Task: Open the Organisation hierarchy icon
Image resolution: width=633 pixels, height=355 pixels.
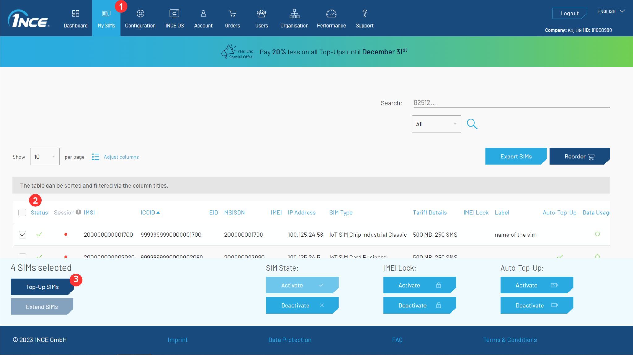Action: (294, 14)
